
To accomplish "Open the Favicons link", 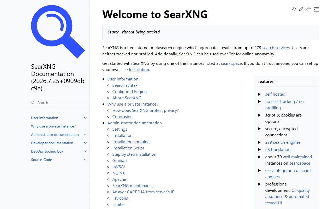I will pyautogui.click(x=120, y=198).
